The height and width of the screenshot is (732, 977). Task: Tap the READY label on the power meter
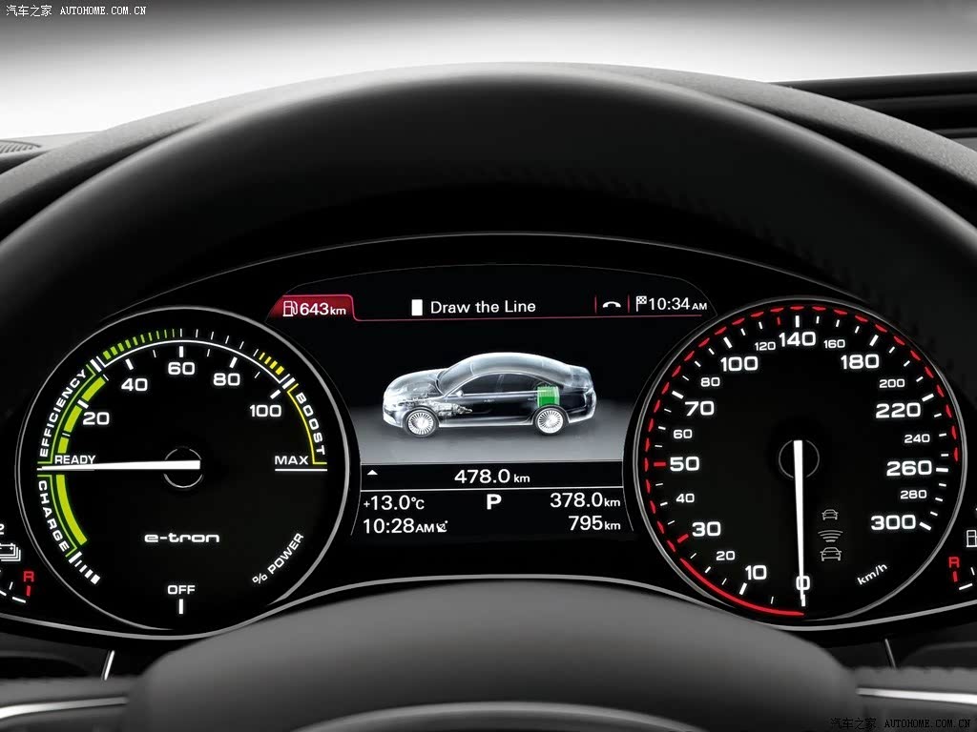[x=74, y=459]
